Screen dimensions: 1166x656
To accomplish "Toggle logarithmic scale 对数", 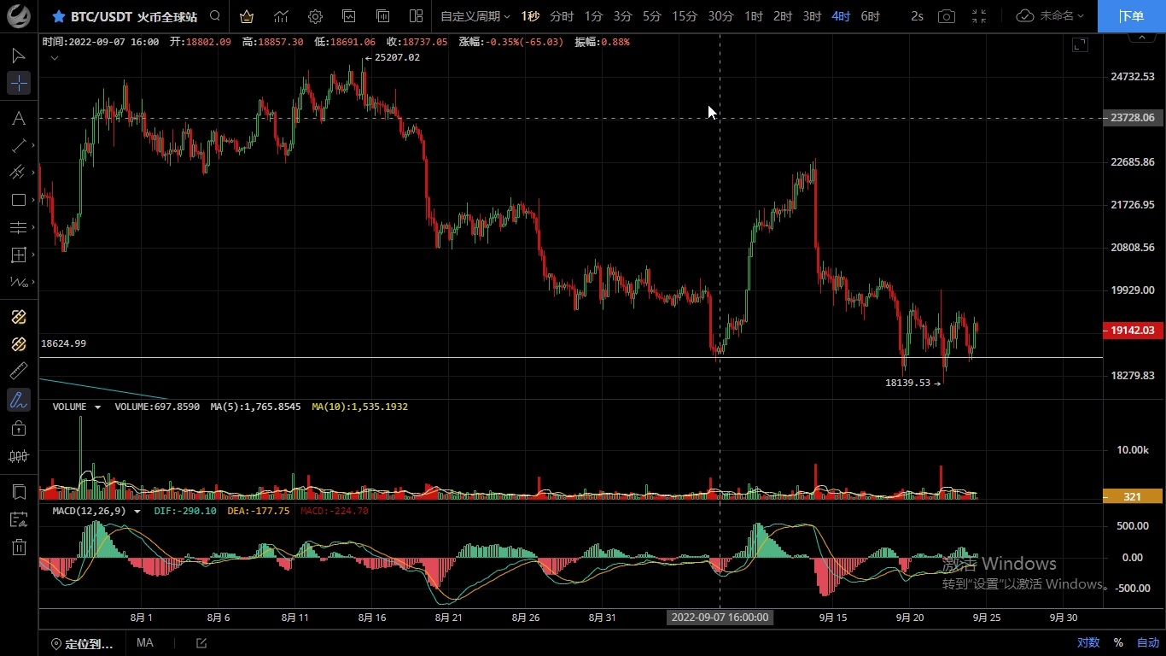I will [x=1087, y=642].
